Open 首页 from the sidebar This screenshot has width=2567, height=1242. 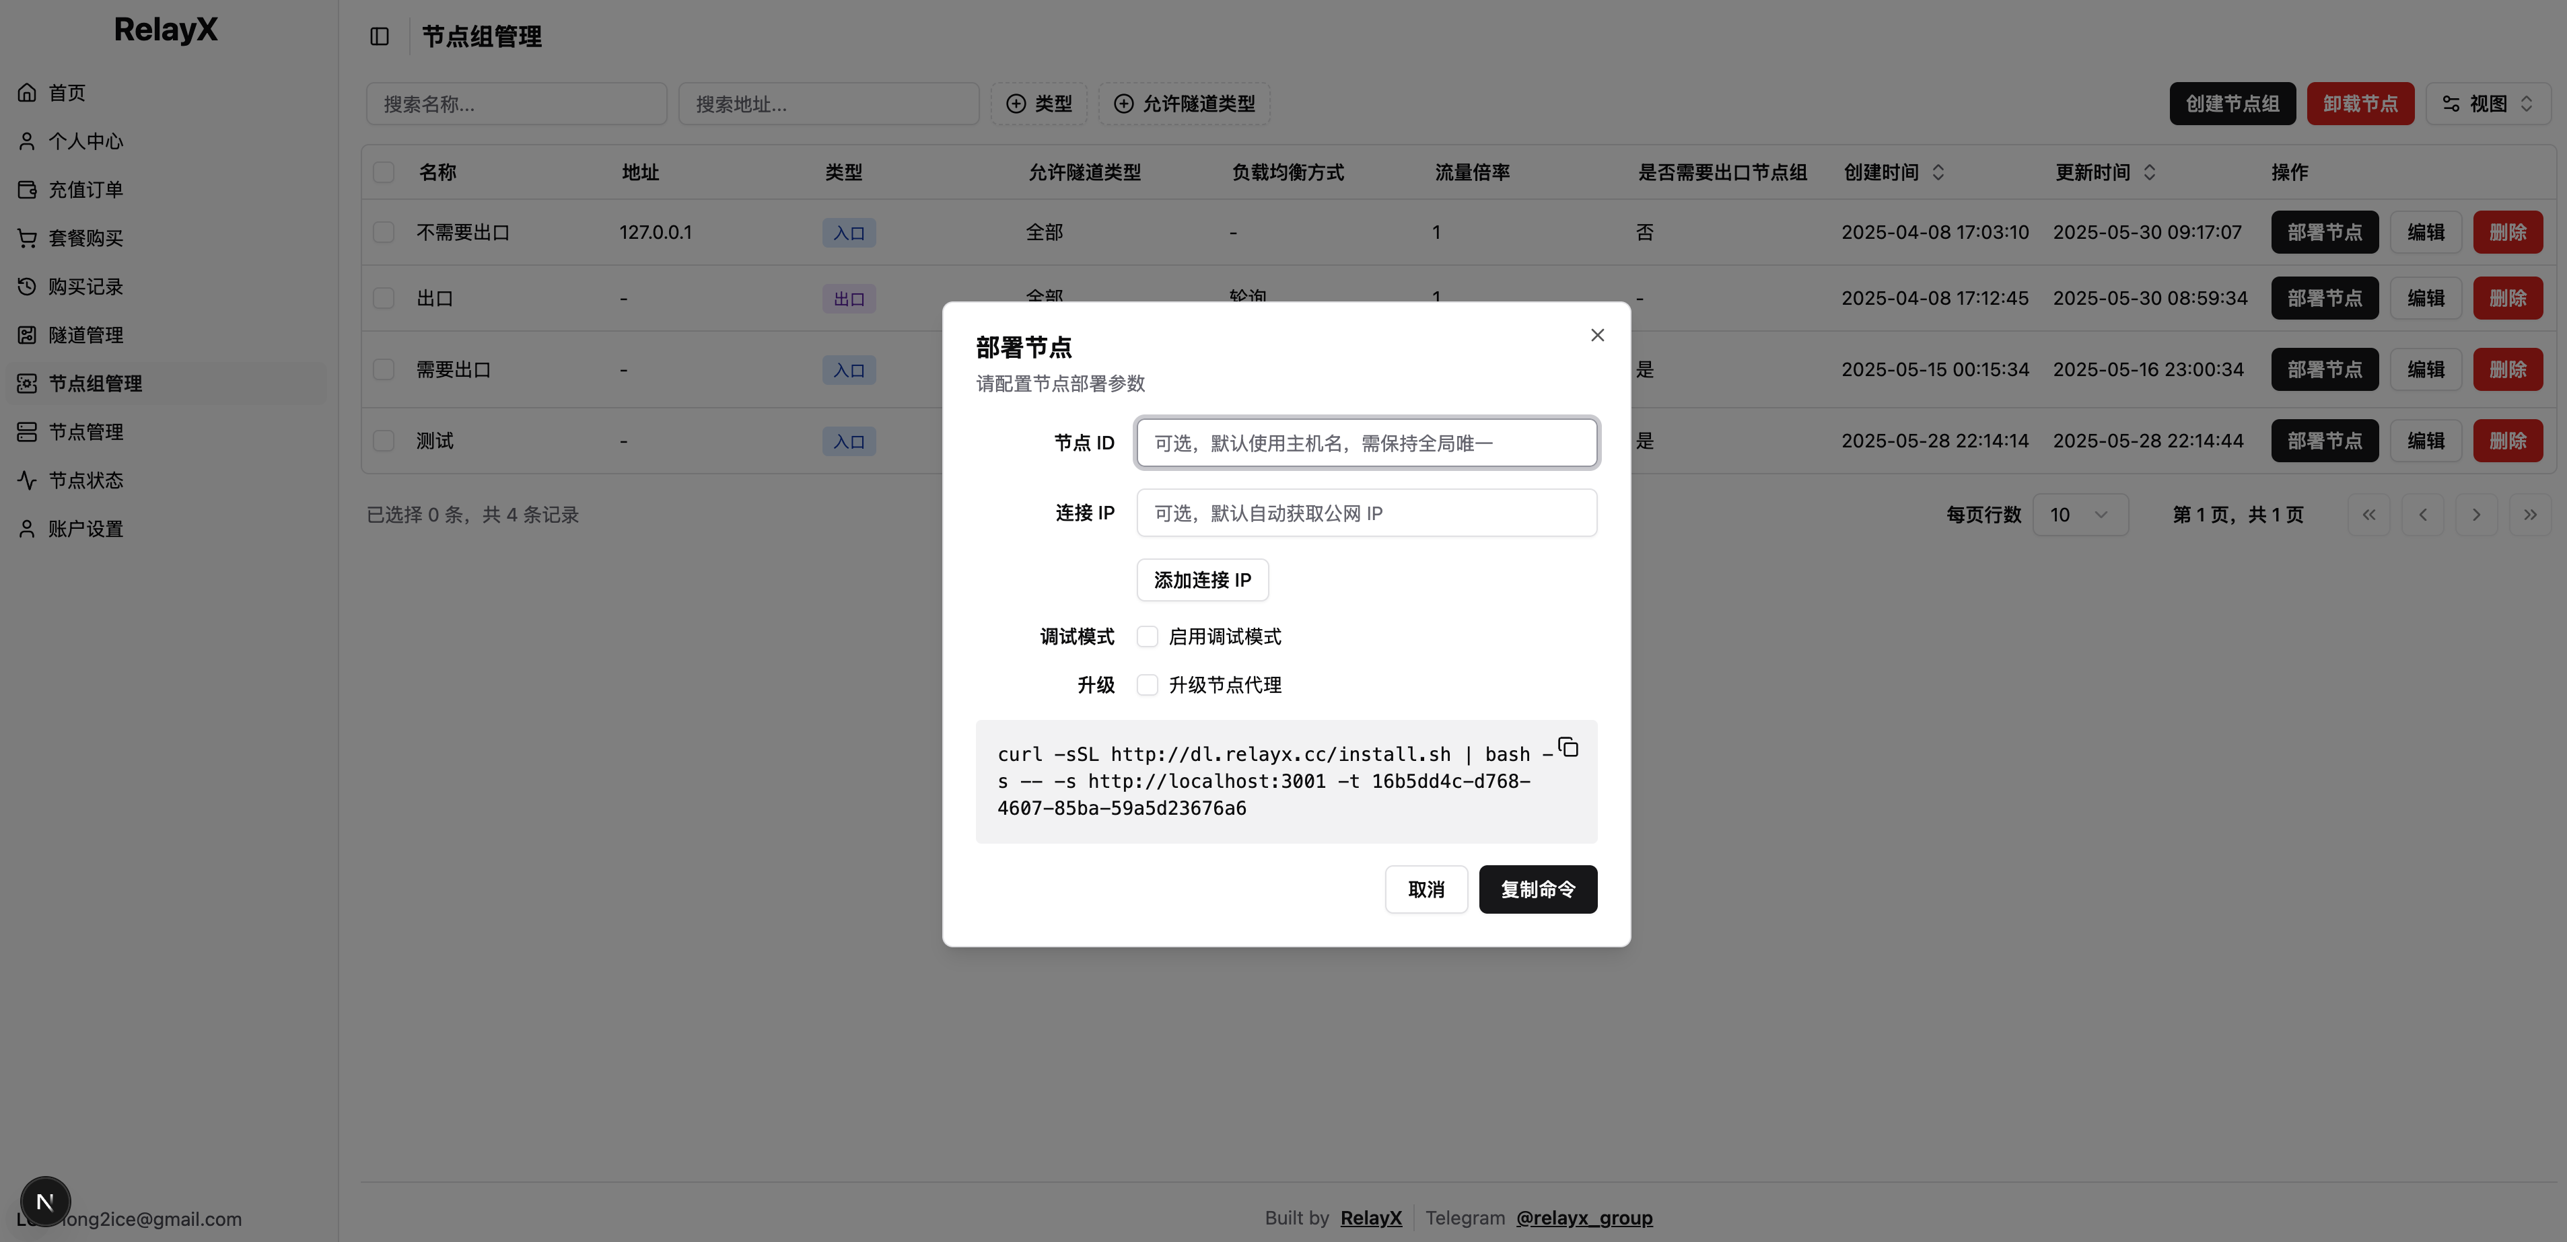[67, 93]
